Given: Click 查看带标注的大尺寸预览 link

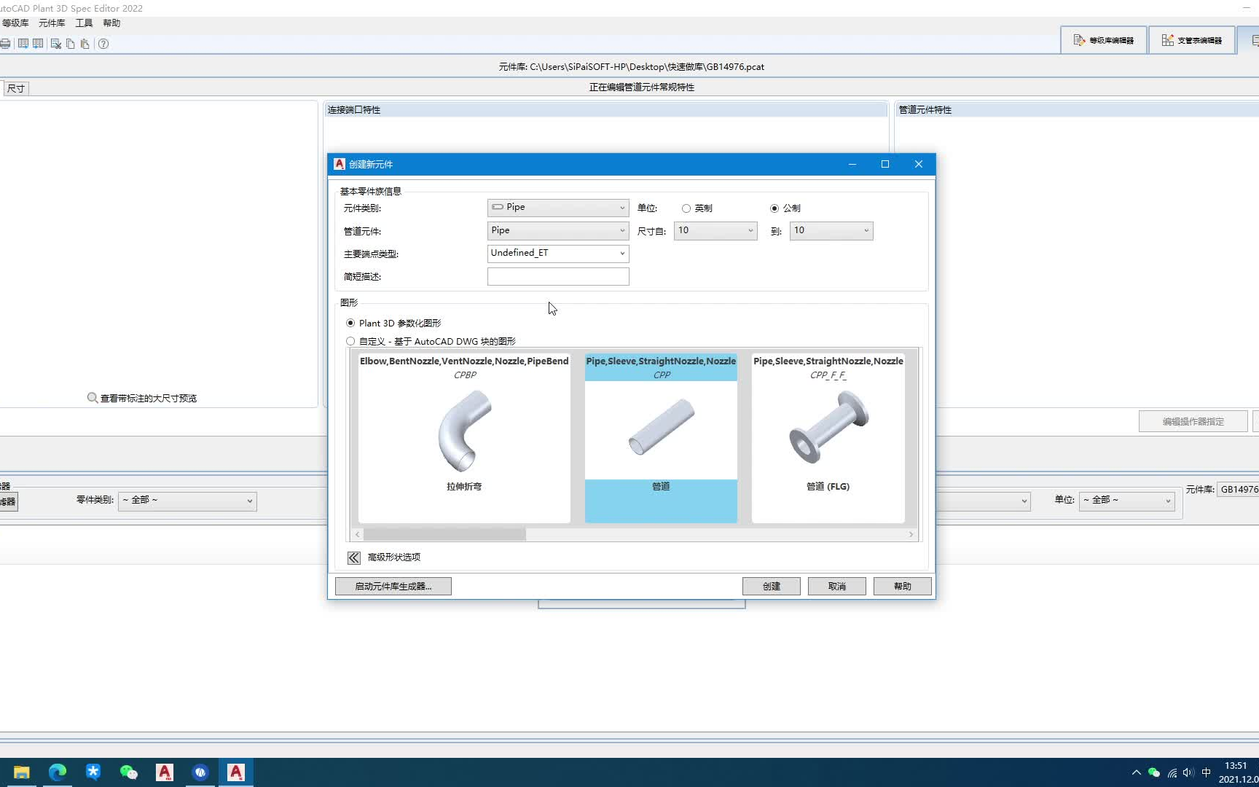Looking at the screenshot, I should [x=149, y=399].
